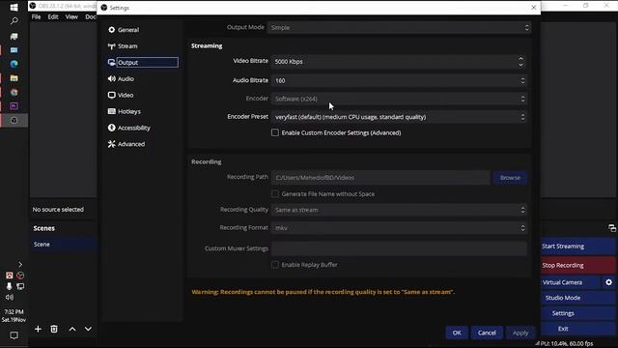
Task: Delete scene with trash icon
Action: (x=54, y=329)
